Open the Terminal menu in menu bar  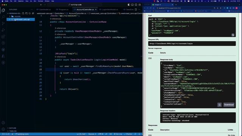40,1
